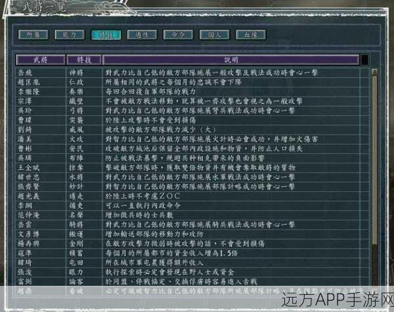Select officer 楊再興
This screenshot has height=312, width=394.
tap(28, 244)
